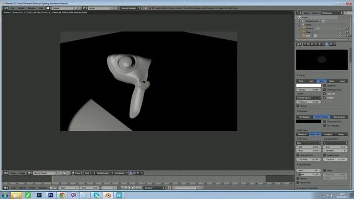Toggle Plane visibility eye in outliner
This screenshot has width=354, height=199.
pos(340,32)
